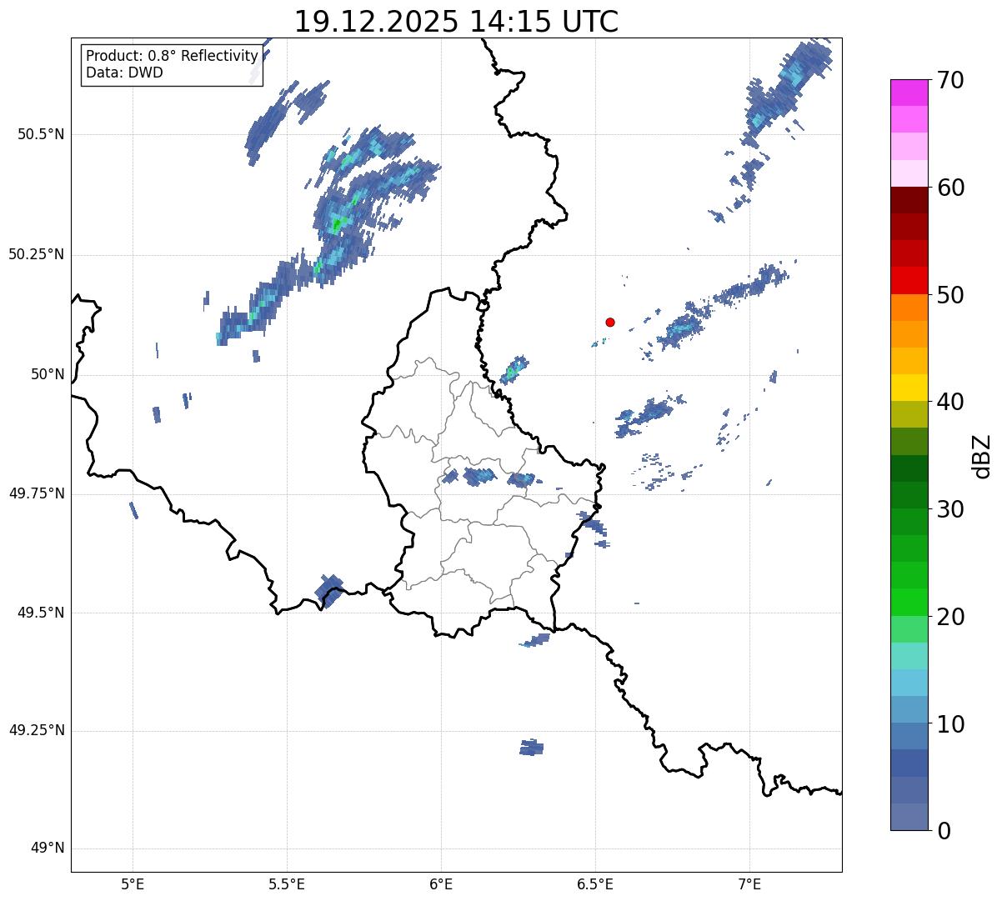Click the 5°E longitude label
1002x901 pixels.
(133, 883)
